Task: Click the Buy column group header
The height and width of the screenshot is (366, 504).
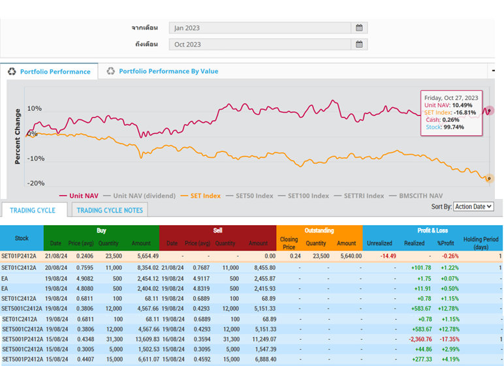Action: (101, 230)
